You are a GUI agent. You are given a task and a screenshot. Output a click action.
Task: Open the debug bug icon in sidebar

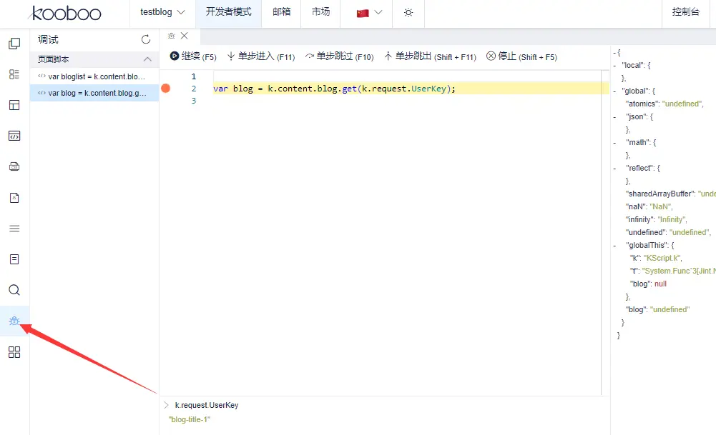coord(14,321)
